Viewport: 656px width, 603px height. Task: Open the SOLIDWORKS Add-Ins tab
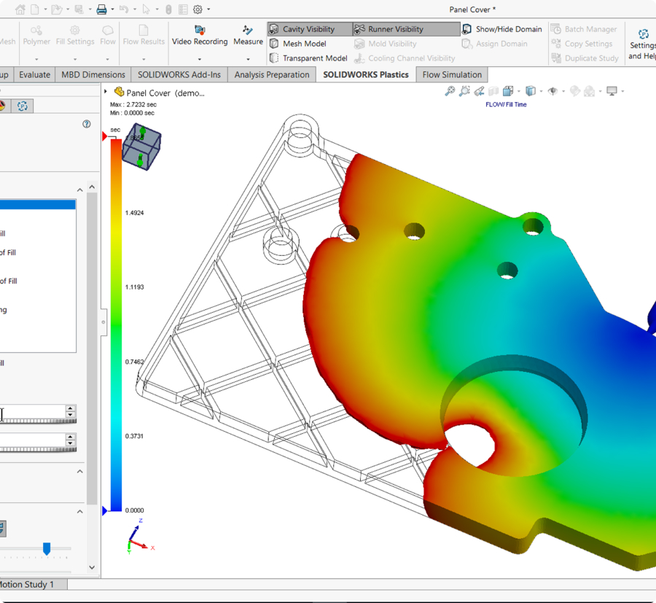[x=179, y=74]
